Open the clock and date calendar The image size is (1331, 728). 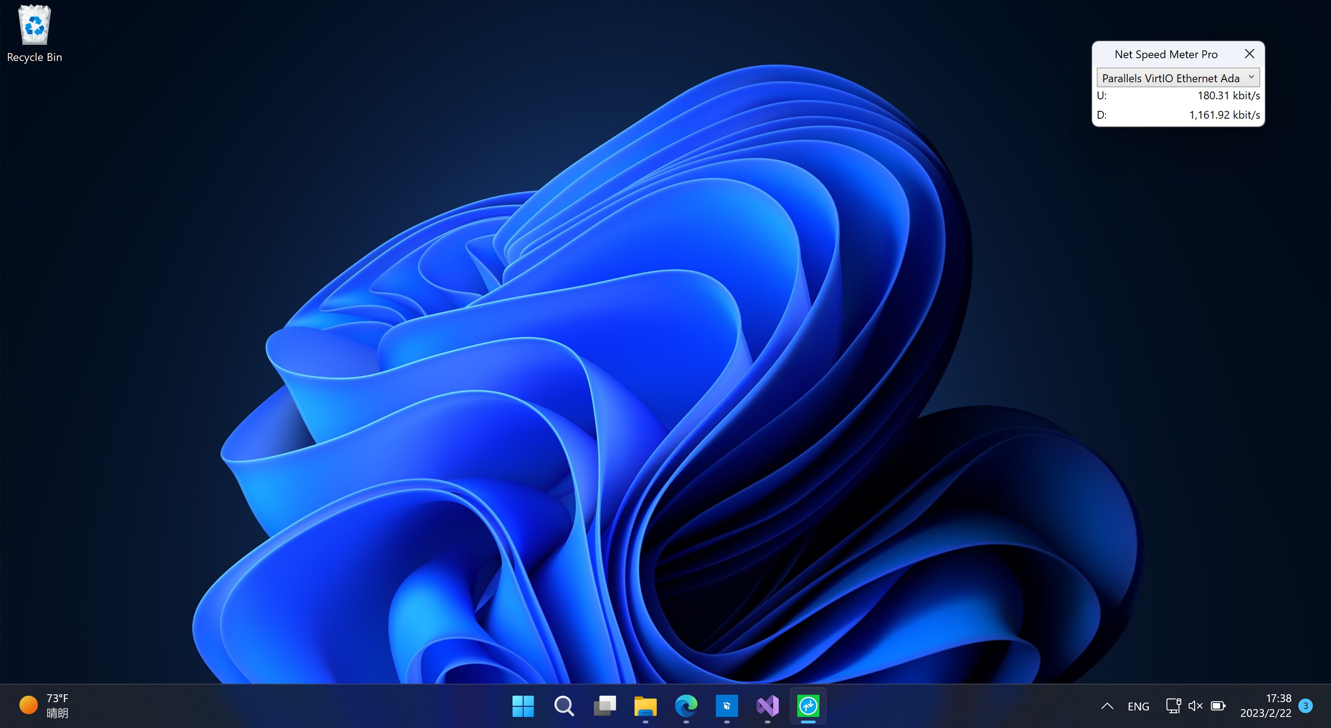1265,705
